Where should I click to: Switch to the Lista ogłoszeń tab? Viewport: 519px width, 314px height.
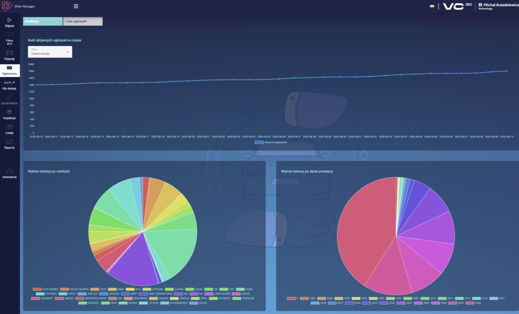tap(83, 21)
